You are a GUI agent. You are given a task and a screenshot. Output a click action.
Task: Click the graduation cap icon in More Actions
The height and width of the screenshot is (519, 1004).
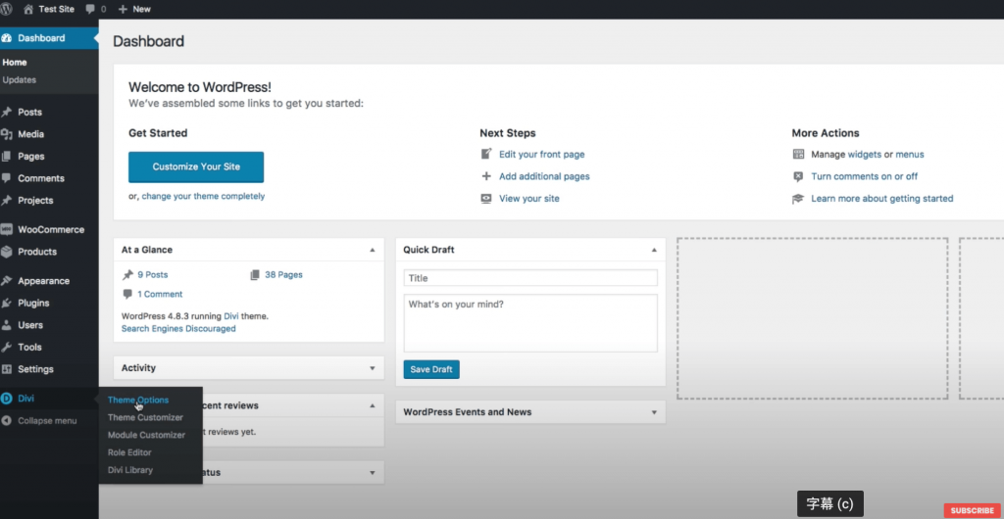click(x=798, y=199)
